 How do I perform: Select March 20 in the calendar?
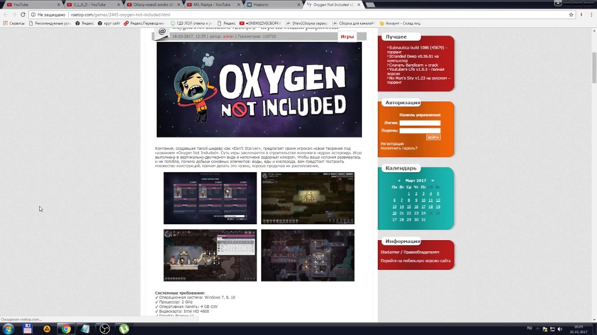point(394,213)
